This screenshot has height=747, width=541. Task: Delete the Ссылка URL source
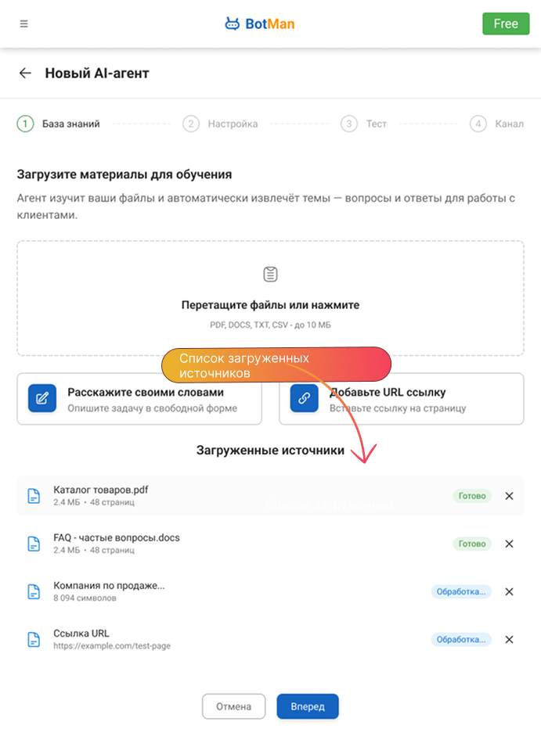(509, 639)
